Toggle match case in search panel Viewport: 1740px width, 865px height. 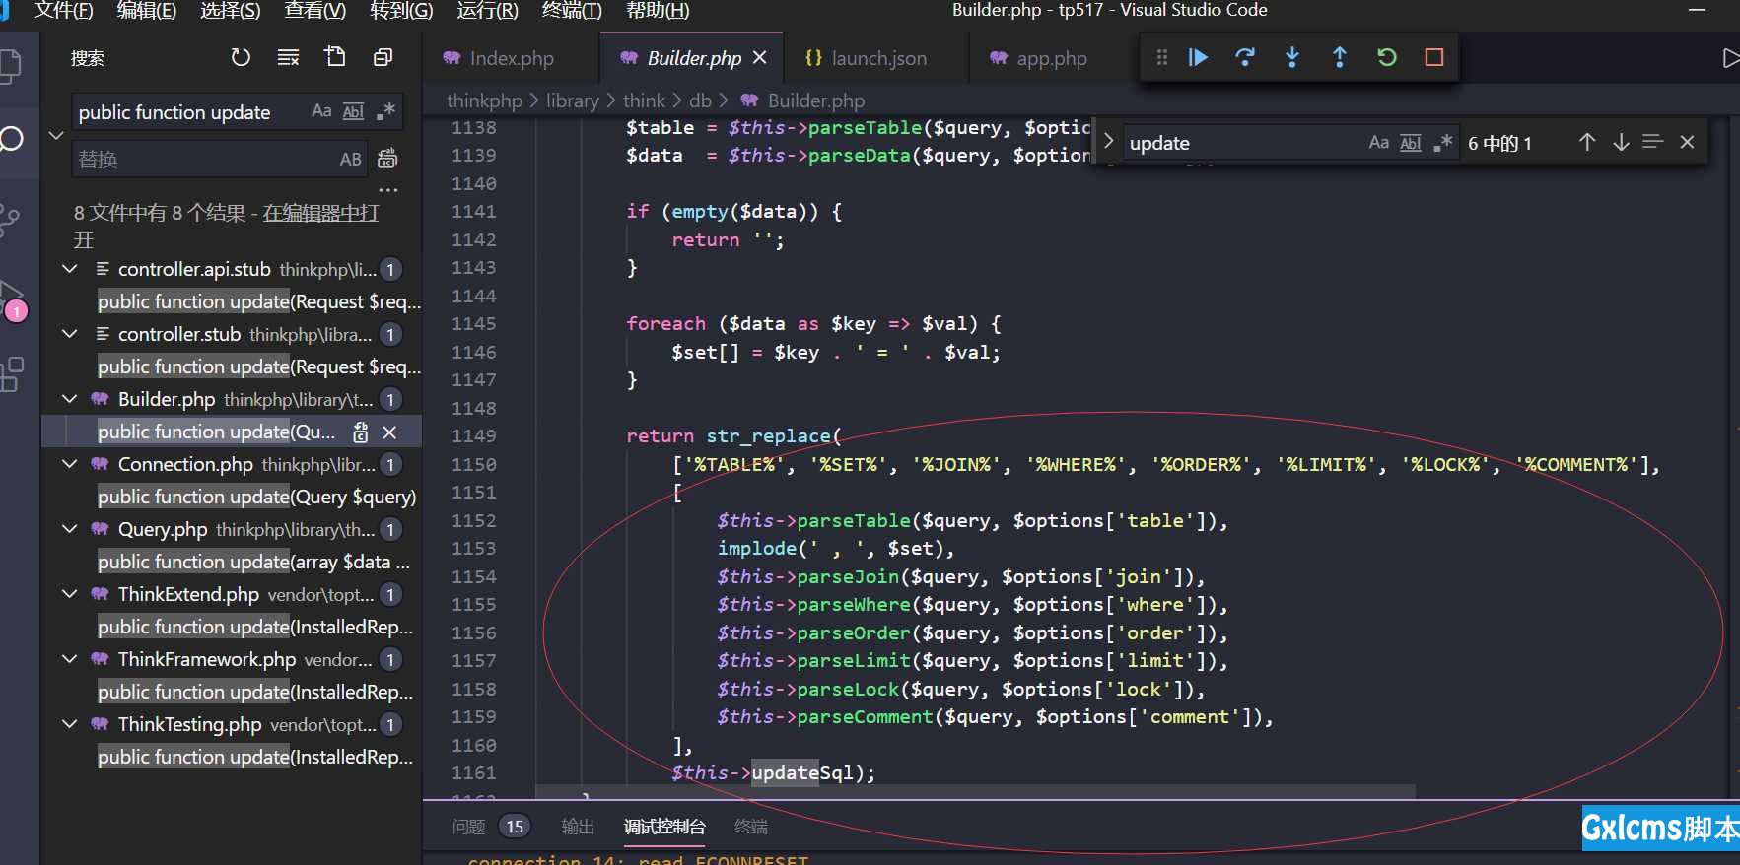(321, 111)
